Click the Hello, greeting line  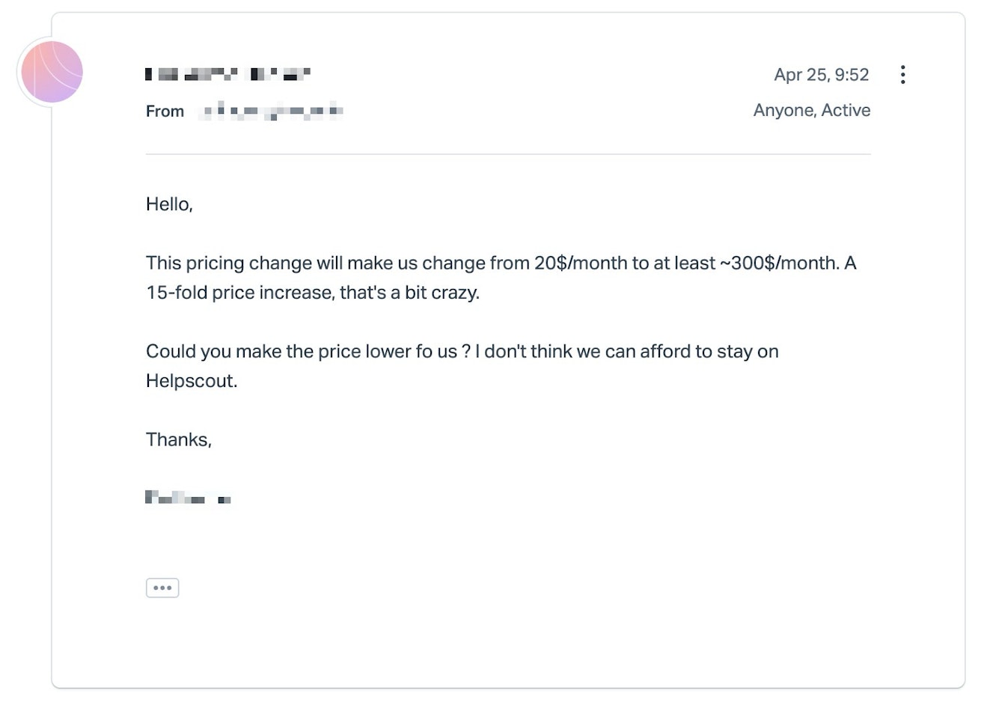click(x=169, y=204)
